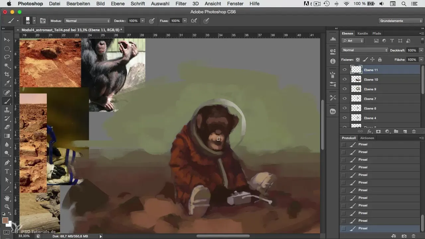This screenshot has width=425, height=239.
Task: Select the Eyedropper tool
Action: coord(7,83)
